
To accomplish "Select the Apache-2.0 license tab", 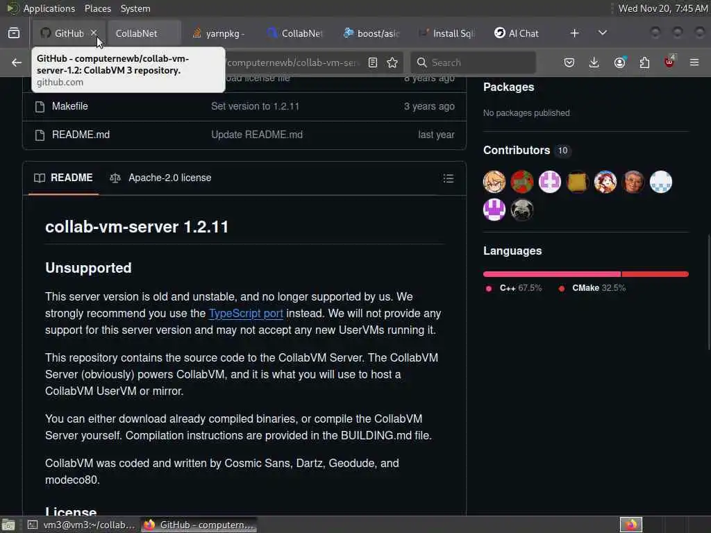I will [160, 178].
